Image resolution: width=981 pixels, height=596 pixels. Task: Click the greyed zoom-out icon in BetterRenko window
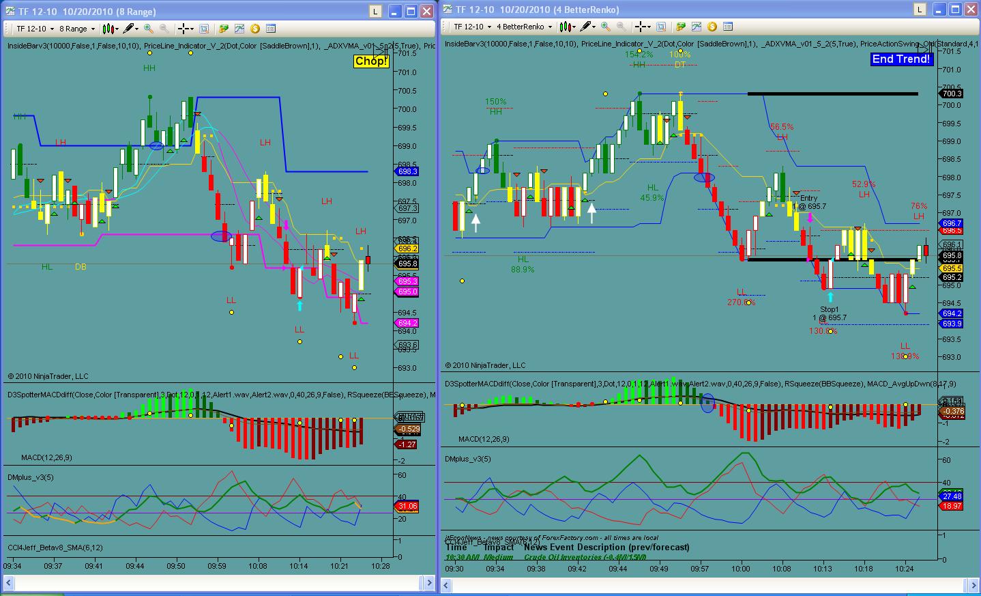point(621,27)
